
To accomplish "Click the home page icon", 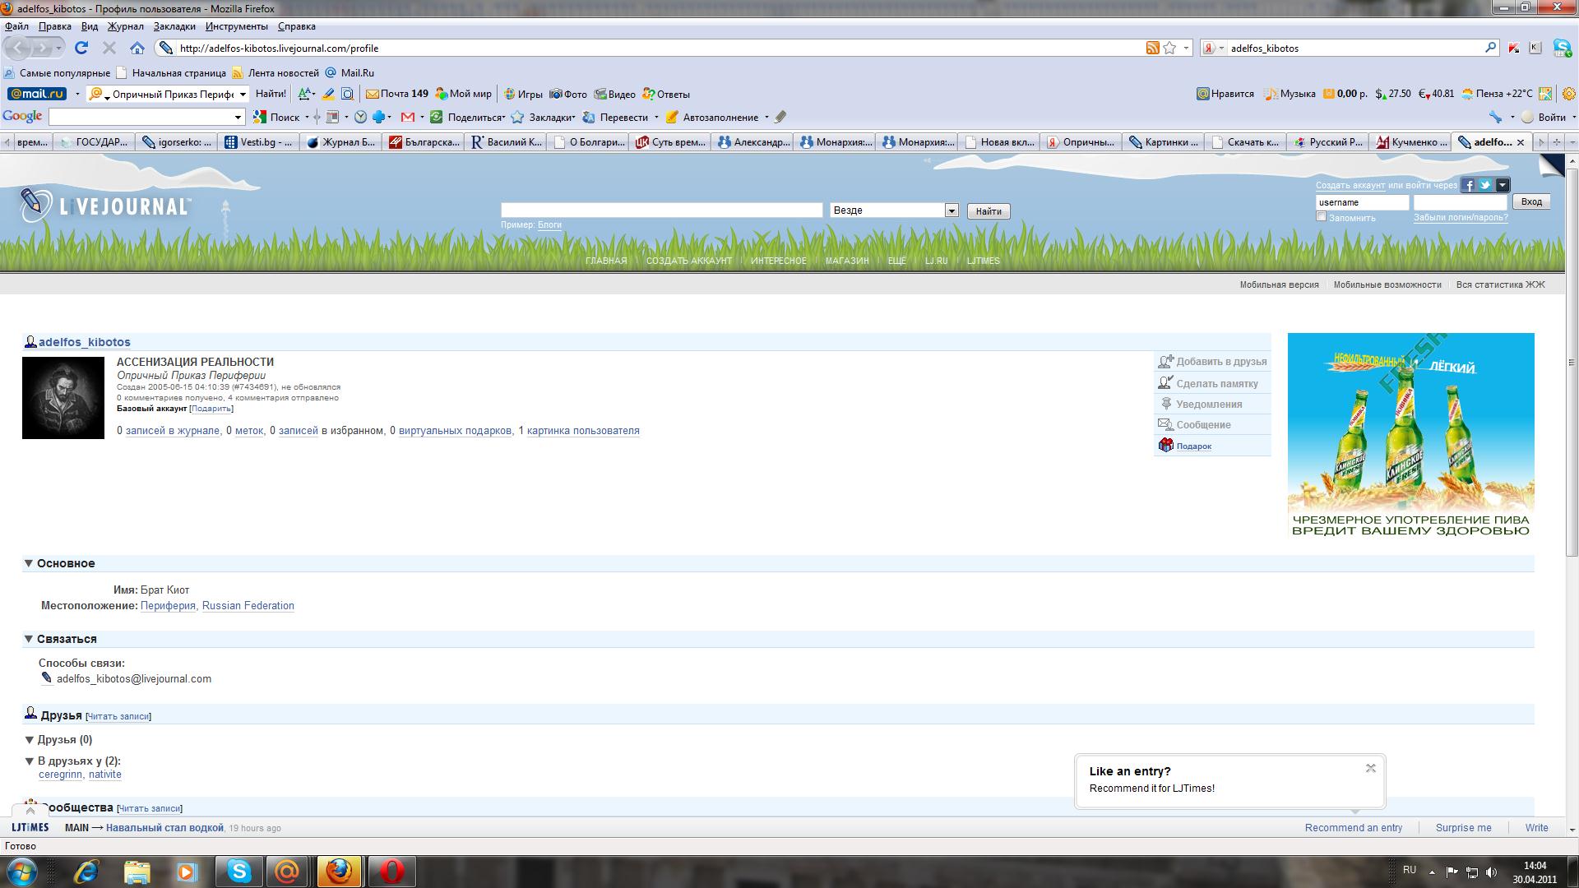I will tap(137, 49).
